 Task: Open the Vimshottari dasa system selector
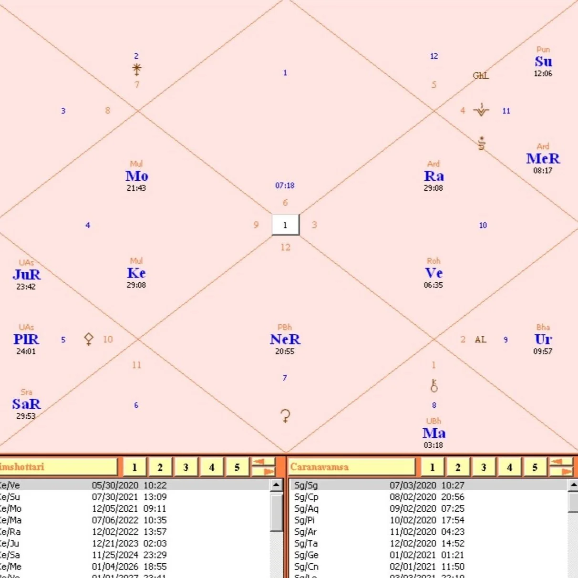tap(58, 467)
